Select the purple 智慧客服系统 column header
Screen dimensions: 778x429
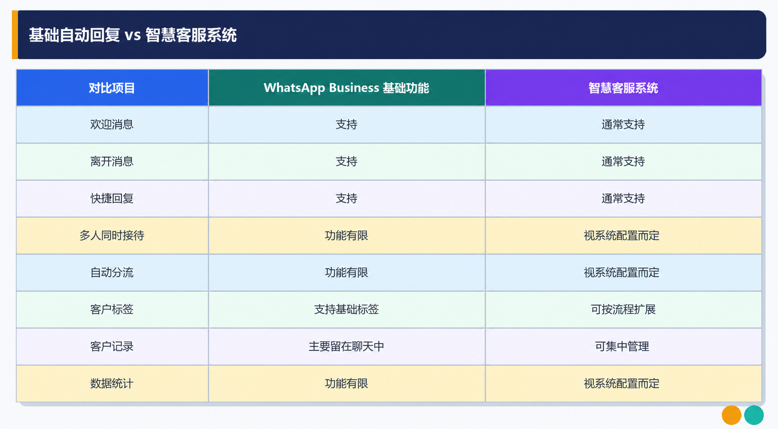tap(623, 88)
